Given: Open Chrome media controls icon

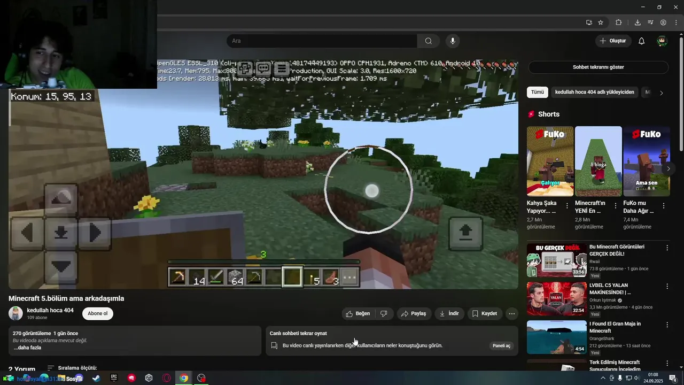Looking at the screenshot, I should click(x=650, y=22).
